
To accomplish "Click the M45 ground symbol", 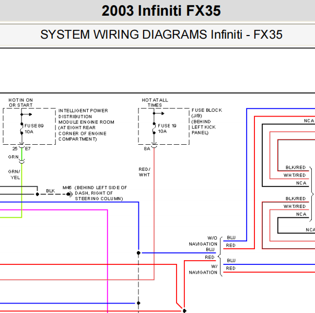I will pos(69,194).
